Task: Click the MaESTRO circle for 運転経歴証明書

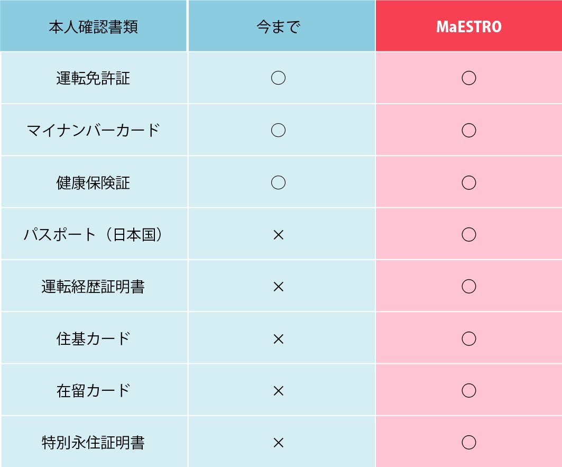Action: 469,286
